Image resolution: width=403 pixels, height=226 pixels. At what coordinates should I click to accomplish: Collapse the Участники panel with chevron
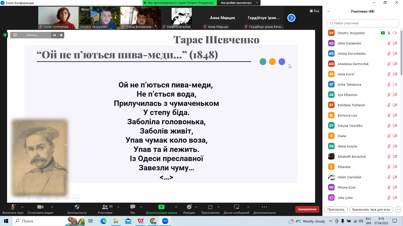(x=328, y=11)
